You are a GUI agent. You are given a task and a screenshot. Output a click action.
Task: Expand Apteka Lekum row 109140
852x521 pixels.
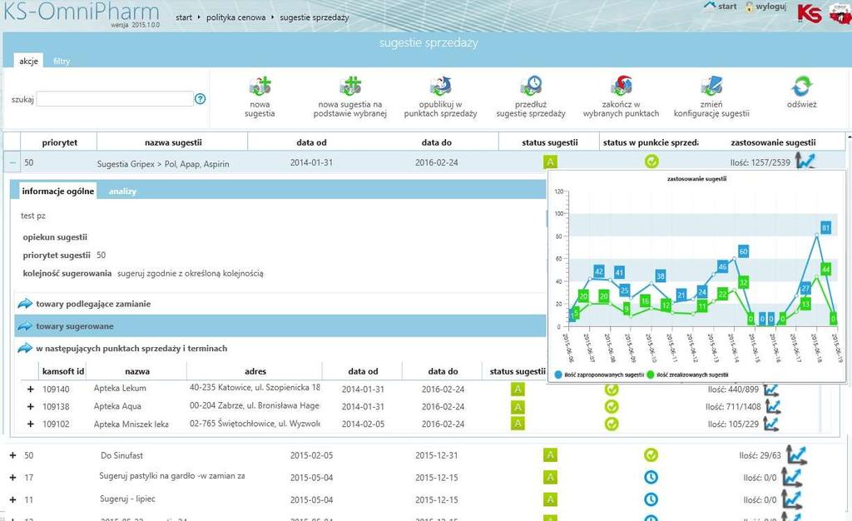click(x=31, y=389)
